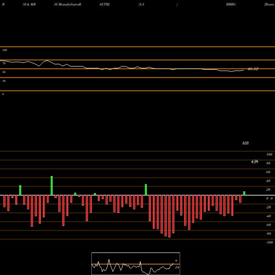Open the mini line chart thumbnail at bottom
Image resolution: width=275 pixels, height=275 pixels.
[136, 263]
